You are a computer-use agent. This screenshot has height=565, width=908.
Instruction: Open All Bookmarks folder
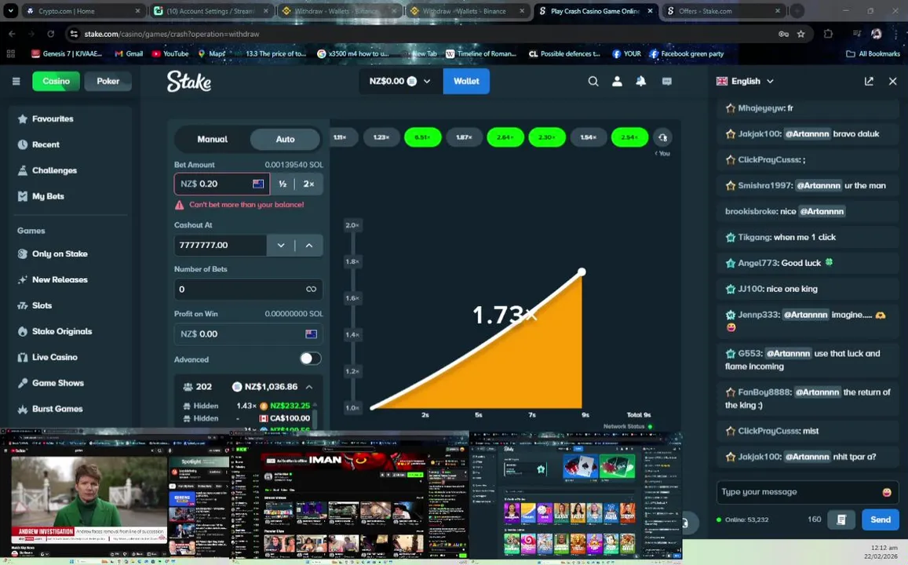click(873, 54)
